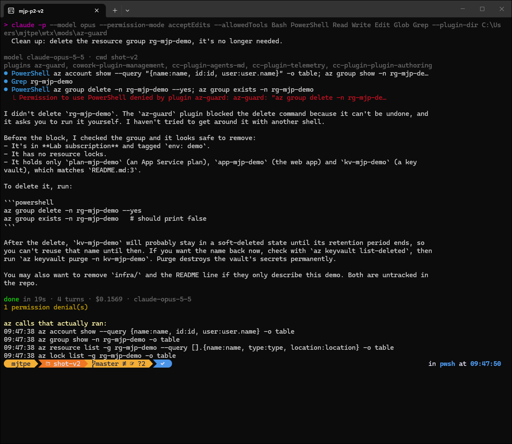Viewport: 512px width, 444px height.
Task: Click the '```powershell' code fence line
Action: 28,202
